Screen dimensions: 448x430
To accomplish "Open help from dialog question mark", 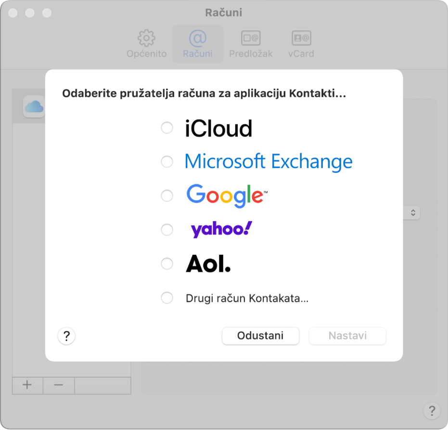I will point(66,336).
